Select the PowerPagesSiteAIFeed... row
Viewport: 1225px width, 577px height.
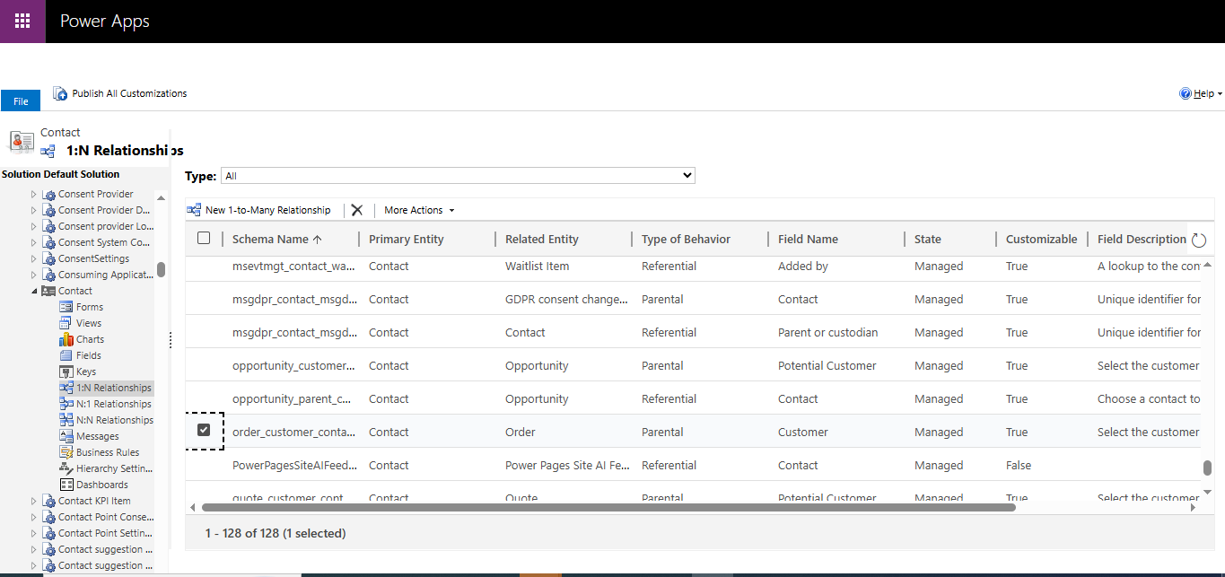[x=693, y=465]
